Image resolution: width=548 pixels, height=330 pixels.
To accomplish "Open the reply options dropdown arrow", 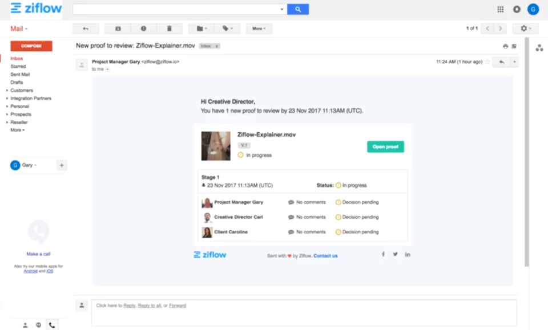I will (x=514, y=62).
